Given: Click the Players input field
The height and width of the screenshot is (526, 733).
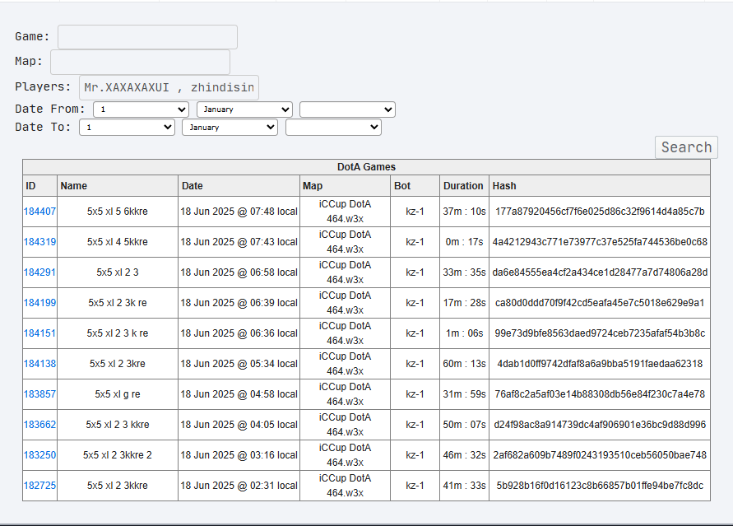Looking at the screenshot, I should [x=169, y=87].
